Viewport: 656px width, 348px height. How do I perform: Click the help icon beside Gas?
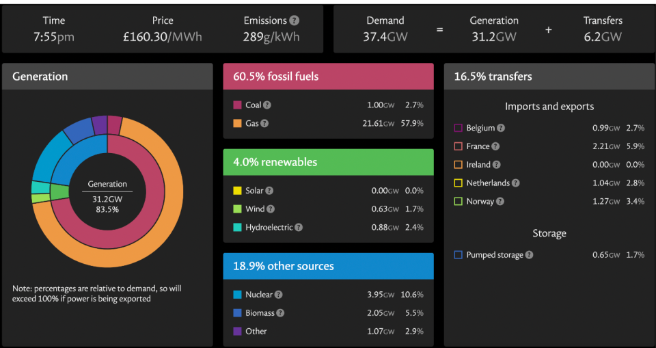(264, 124)
